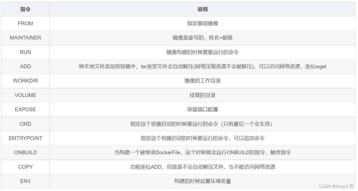Select the VOLUME instruction cell
Screen dimensions: 358x191
point(26,95)
